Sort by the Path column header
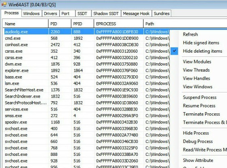Image resolution: width=227 pixels, height=168 pixels. tap(185, 24)
